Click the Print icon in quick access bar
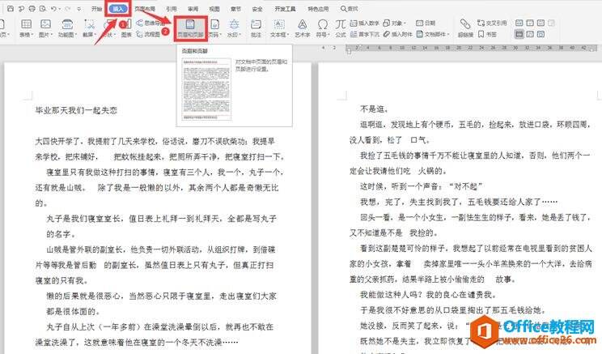The width and height of the screenshot is (602, 354). pyautogui.click(x=32, y=8)
